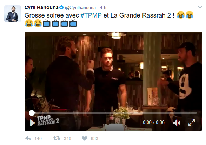Play the embedded video
The height and width of the screenshot is (145, 206).
pos(32,123)
